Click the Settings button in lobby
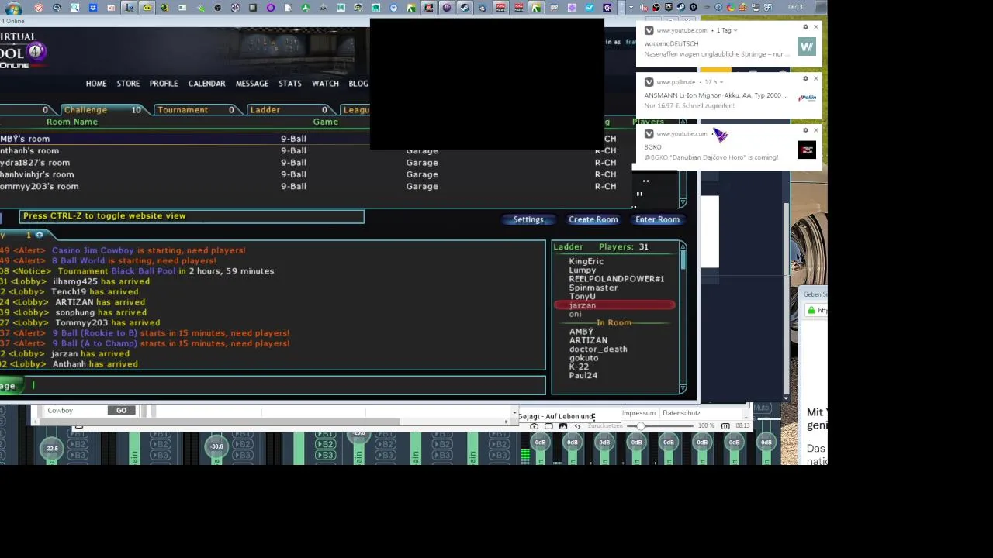This screenshot has height=558, width=993. pos(528,219)
